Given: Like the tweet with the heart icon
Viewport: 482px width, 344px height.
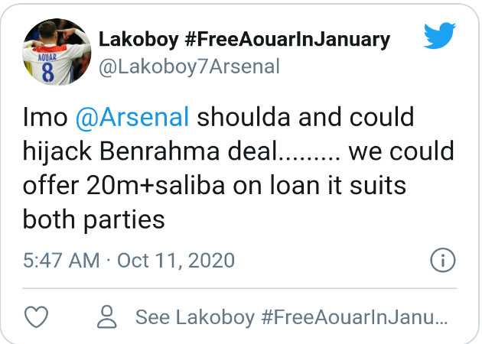Looking at the screenshot, I should click(x=37, y=316).
